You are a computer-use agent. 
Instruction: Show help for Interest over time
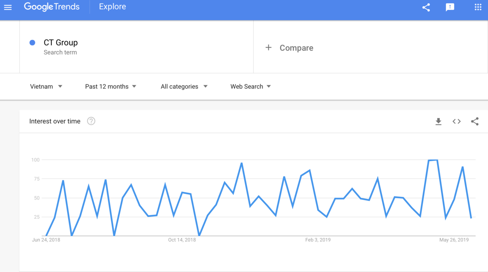click(91, 121)
